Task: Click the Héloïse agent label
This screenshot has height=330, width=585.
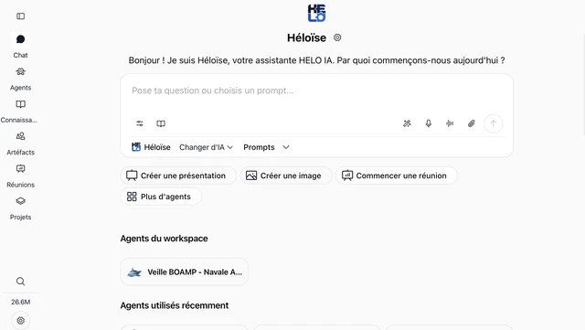Action: tap(151, 147)
